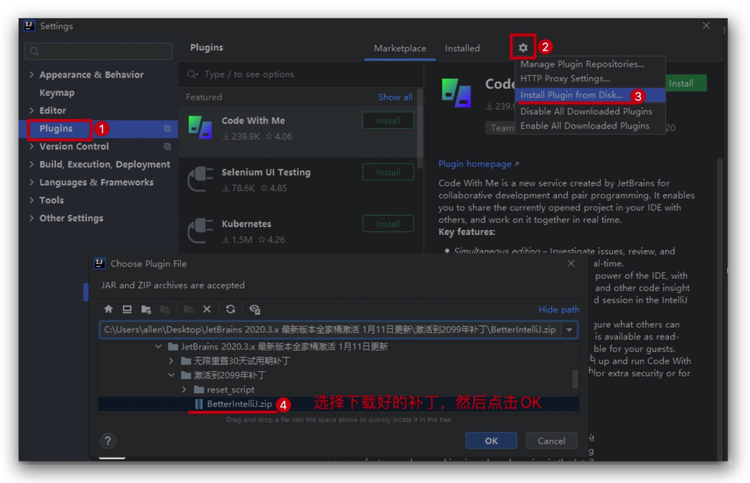Click the Hide path link
This screenshot has height=483, width=750.
click(x=559, y=309)
